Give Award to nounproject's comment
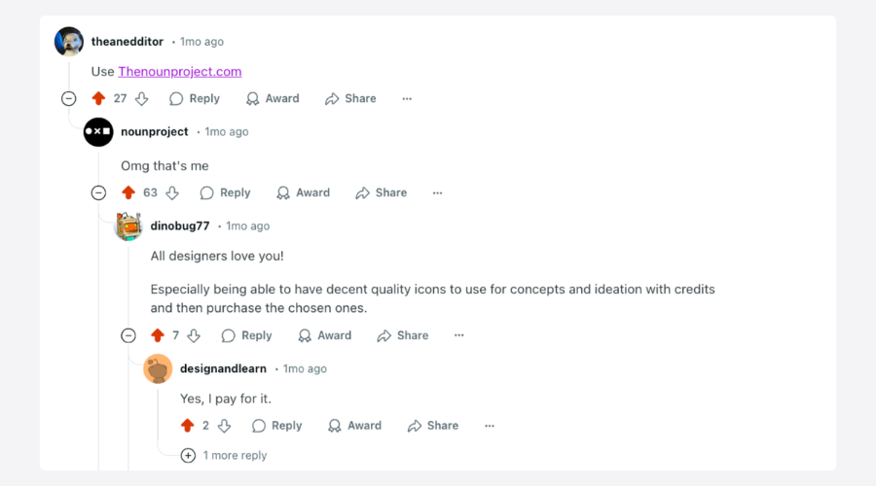876x486 pixels. pyautogui.click(x=304, y=193)
